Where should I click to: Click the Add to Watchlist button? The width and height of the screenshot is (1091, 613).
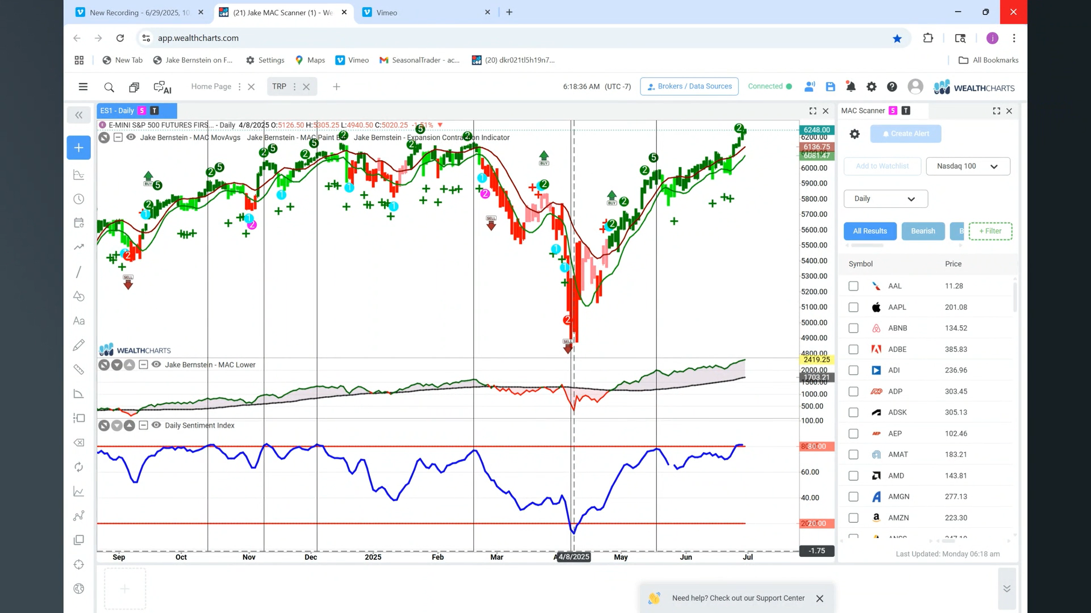882,166
